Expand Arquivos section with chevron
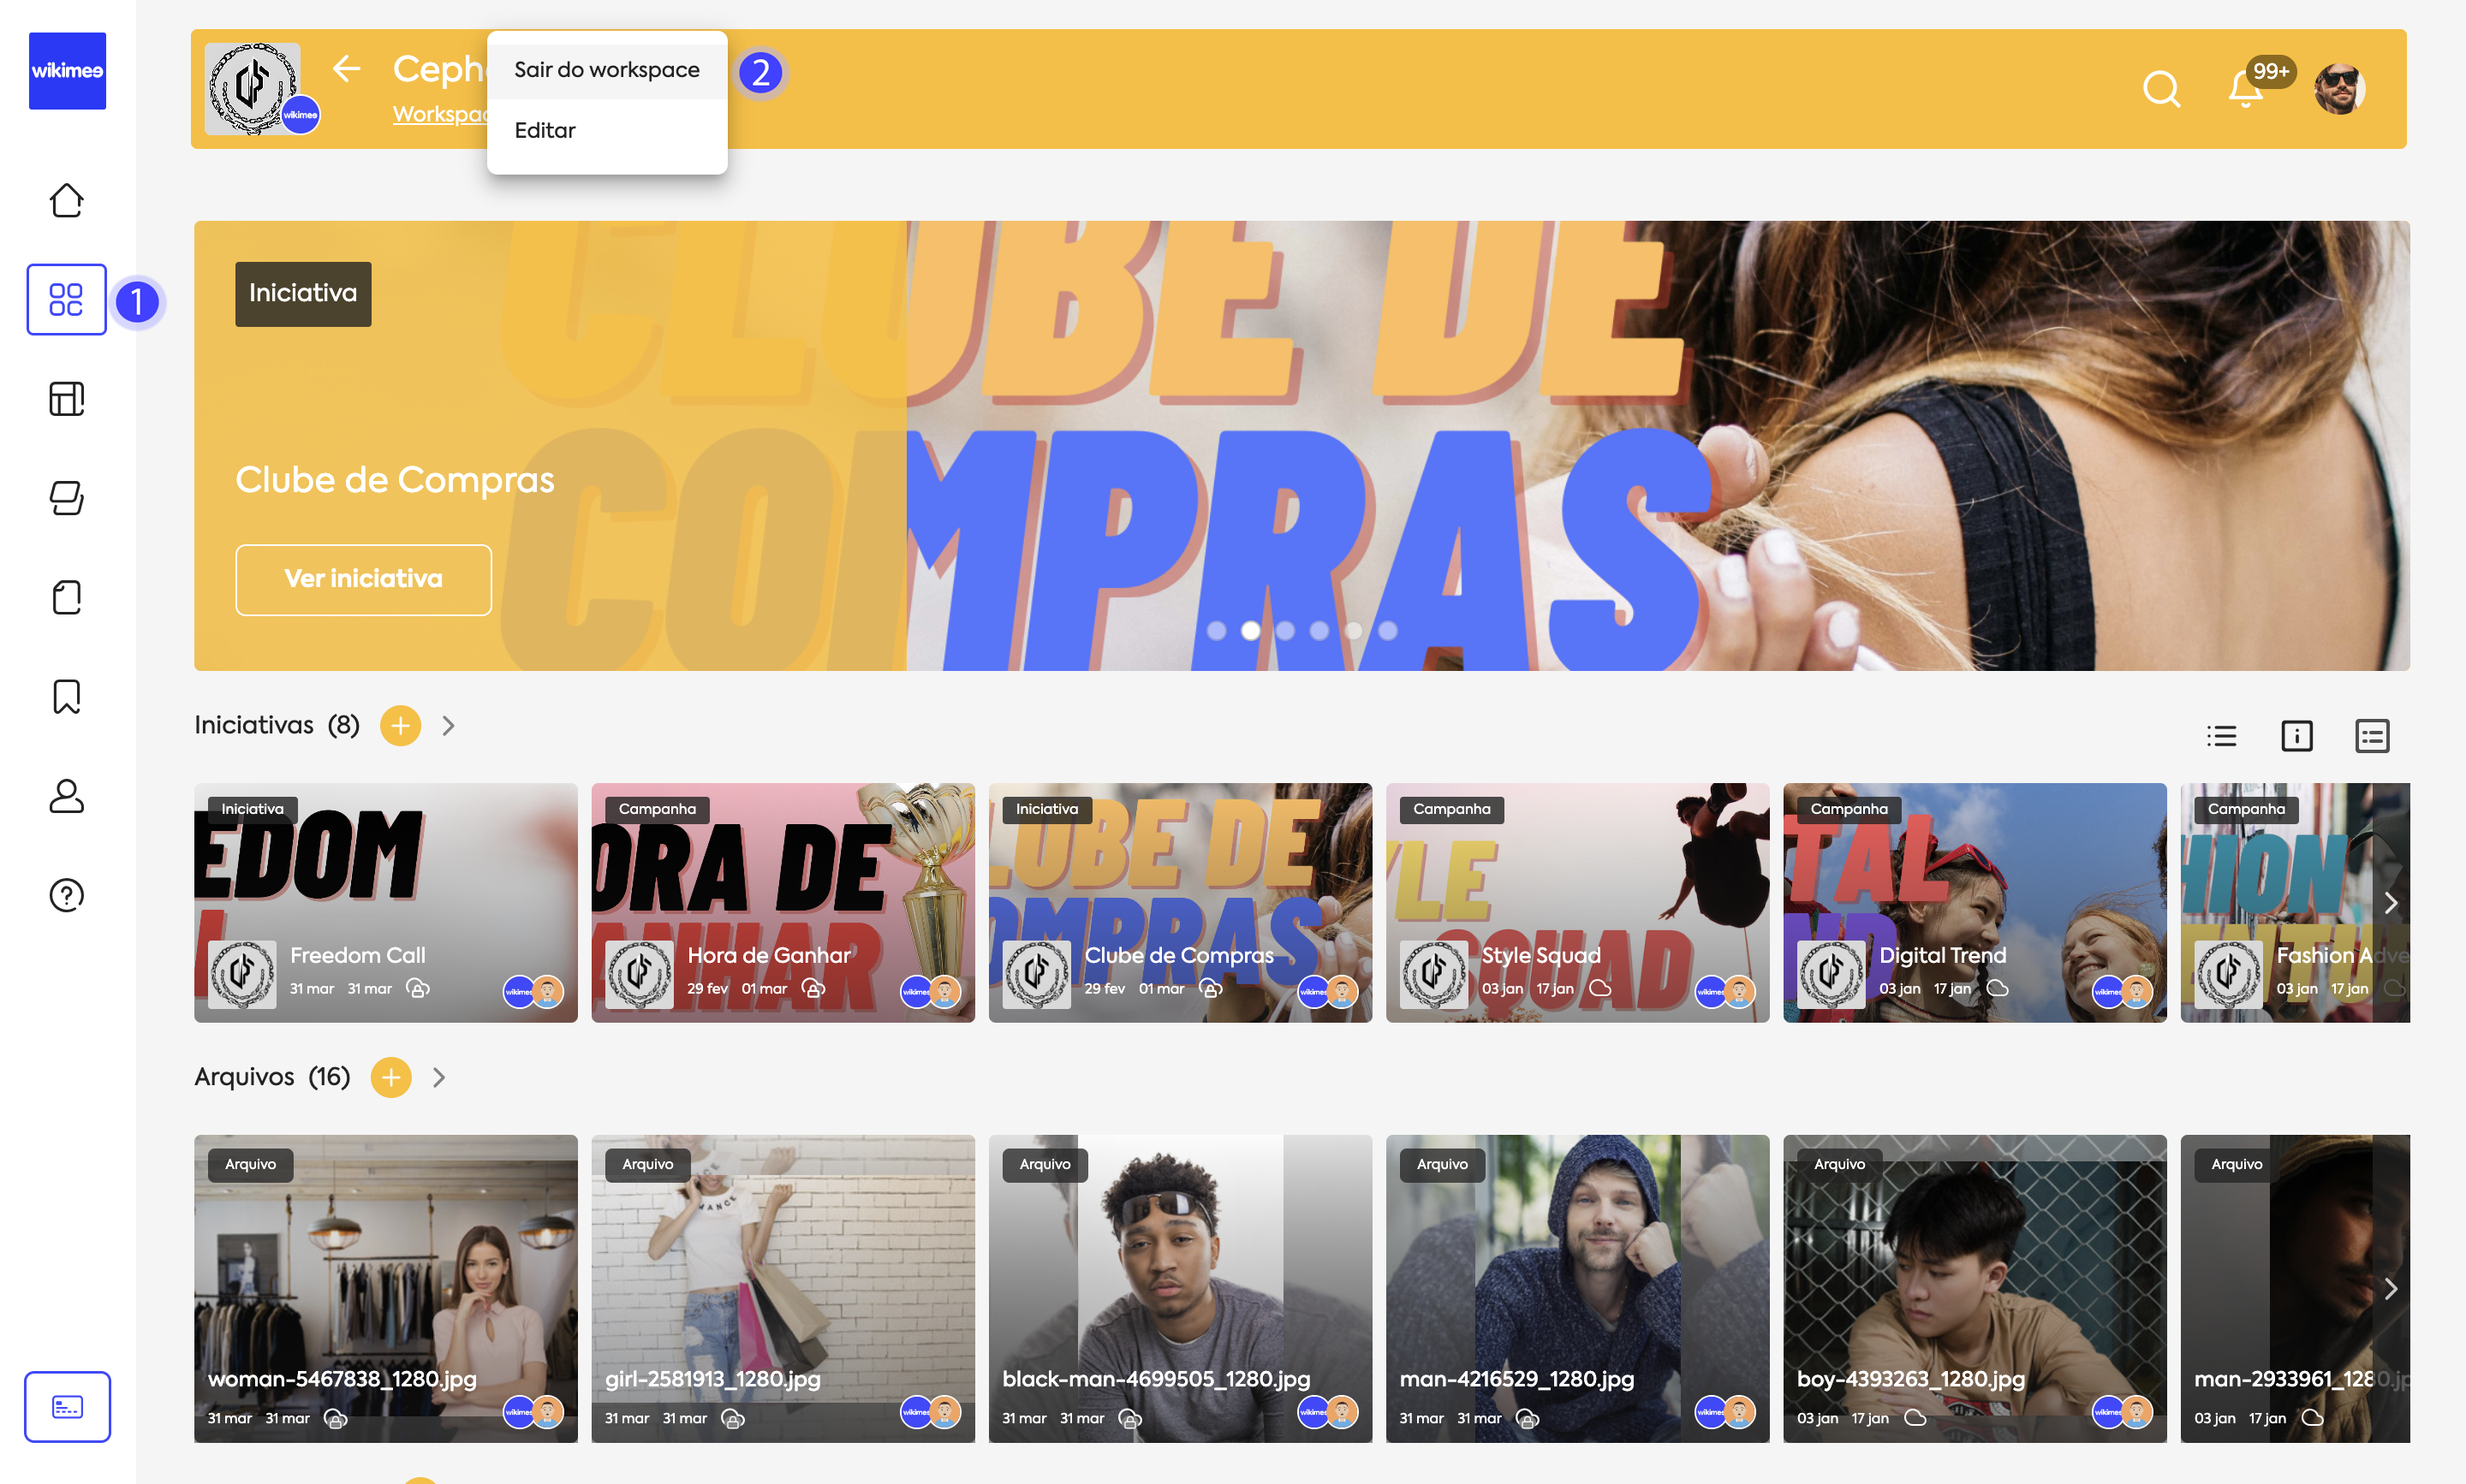 (438, 1077)
